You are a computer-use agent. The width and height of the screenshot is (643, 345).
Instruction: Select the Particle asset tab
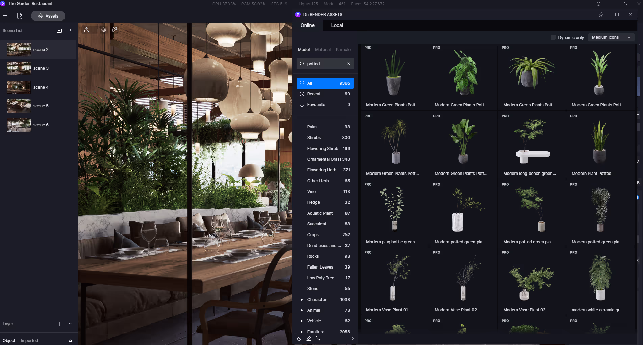[x=343, y=50]
